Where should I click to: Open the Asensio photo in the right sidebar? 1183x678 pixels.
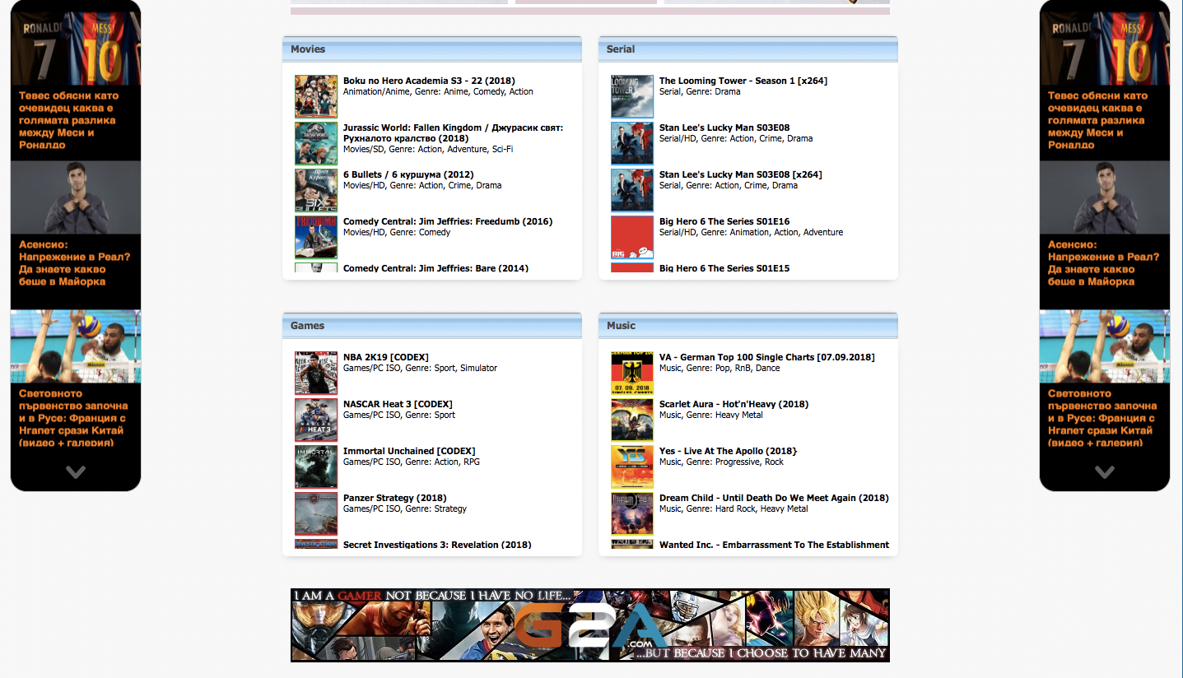(1105, 197)
